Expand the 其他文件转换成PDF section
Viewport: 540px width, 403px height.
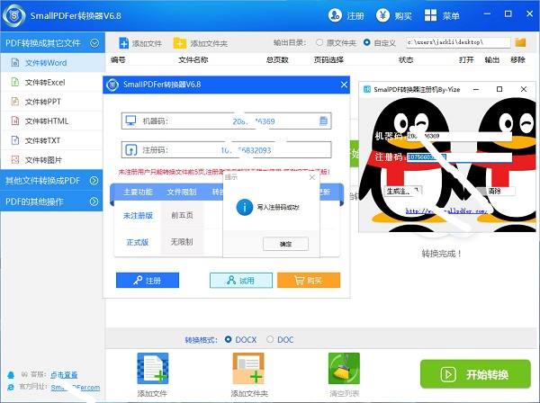click(94, 180)
